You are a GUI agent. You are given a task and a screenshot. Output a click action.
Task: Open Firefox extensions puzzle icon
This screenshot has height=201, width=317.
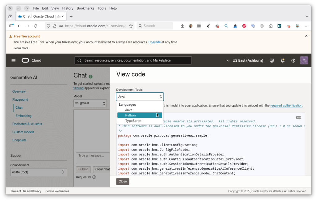pos(271,26)
